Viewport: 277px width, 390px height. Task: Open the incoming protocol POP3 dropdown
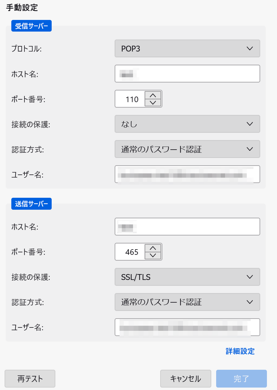pos(187,48)
